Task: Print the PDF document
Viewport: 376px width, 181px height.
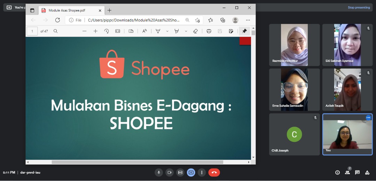Action: coord(209,31)
